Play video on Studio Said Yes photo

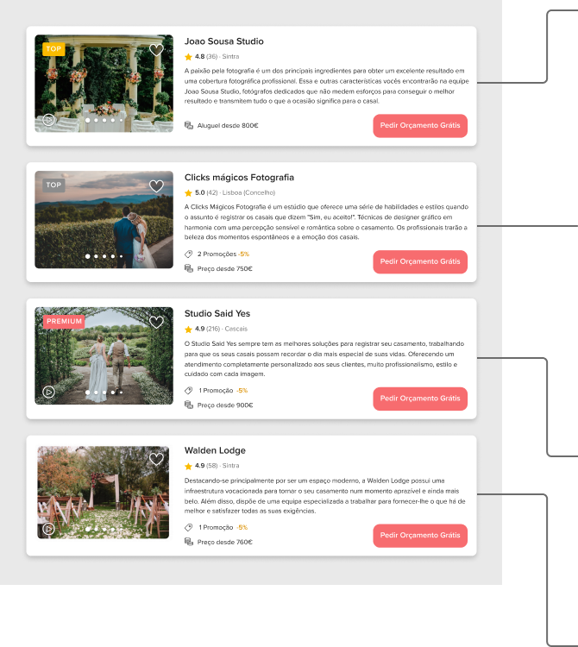click(48, 392)
